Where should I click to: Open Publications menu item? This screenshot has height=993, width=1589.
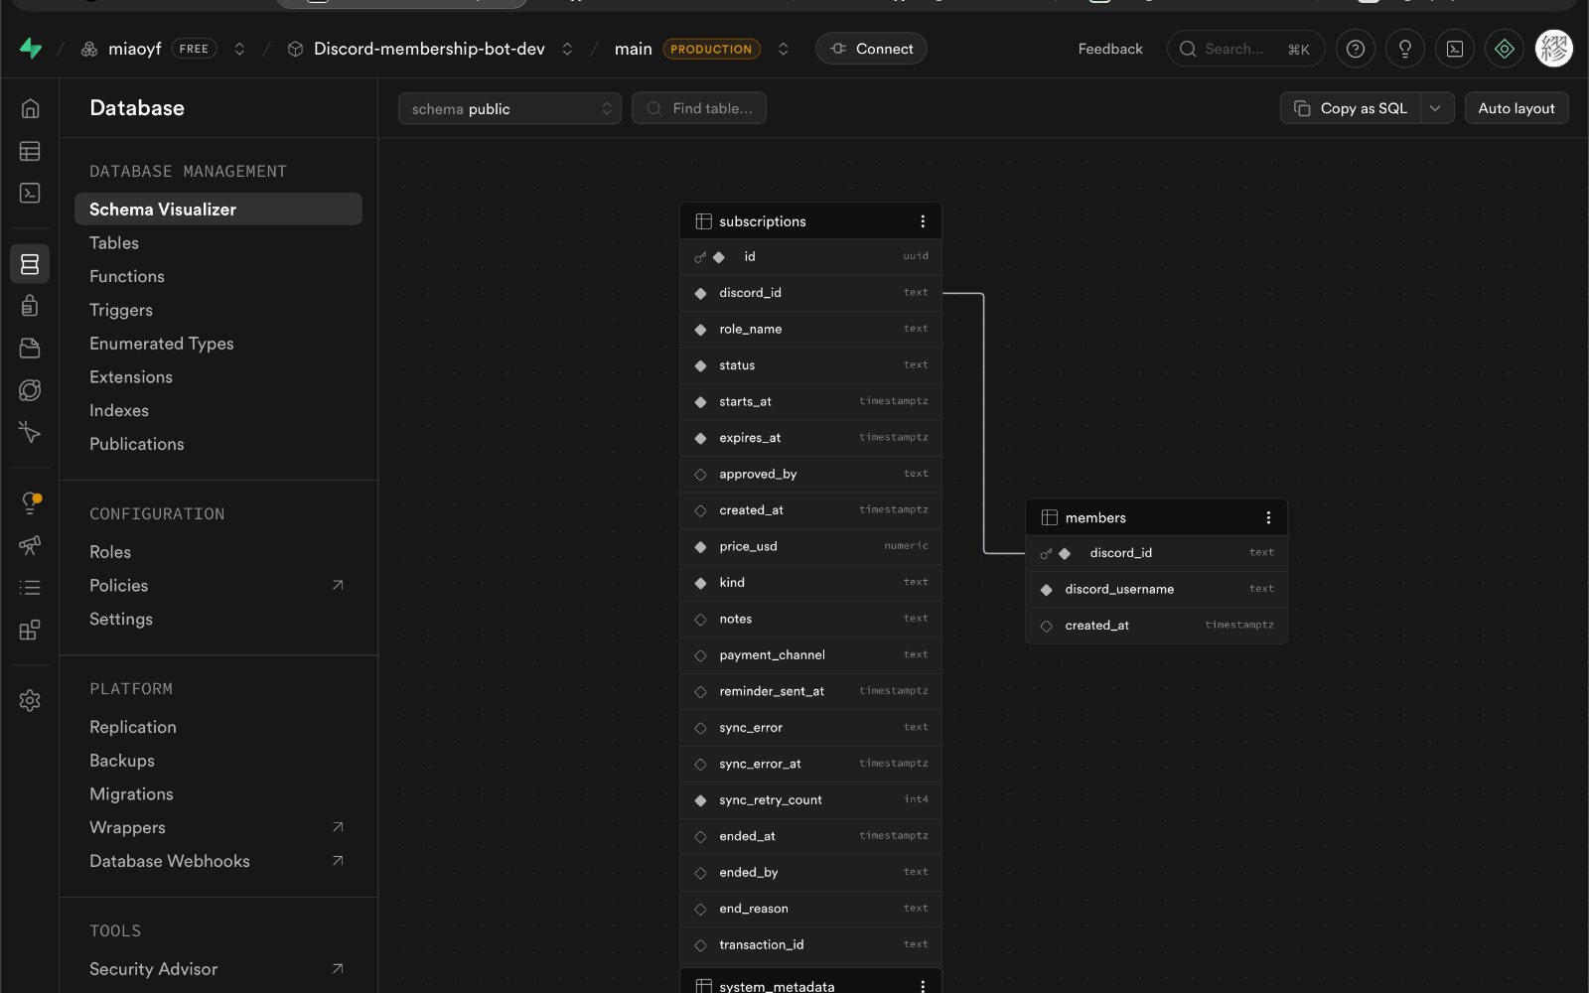pos(137,445)
